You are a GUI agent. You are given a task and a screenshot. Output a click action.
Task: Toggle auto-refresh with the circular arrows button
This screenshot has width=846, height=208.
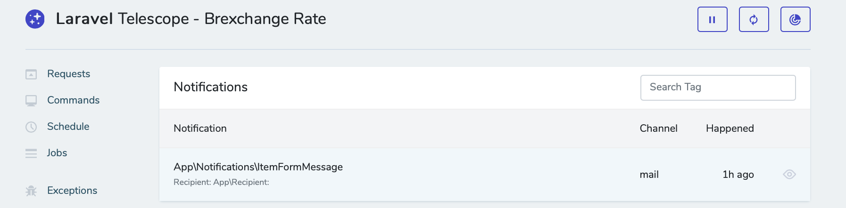pos(754,19)
